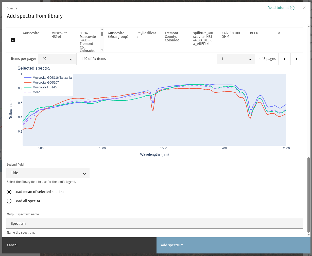312x256 pixels.
Task: Go to previous page of library items
Action: 284,59
